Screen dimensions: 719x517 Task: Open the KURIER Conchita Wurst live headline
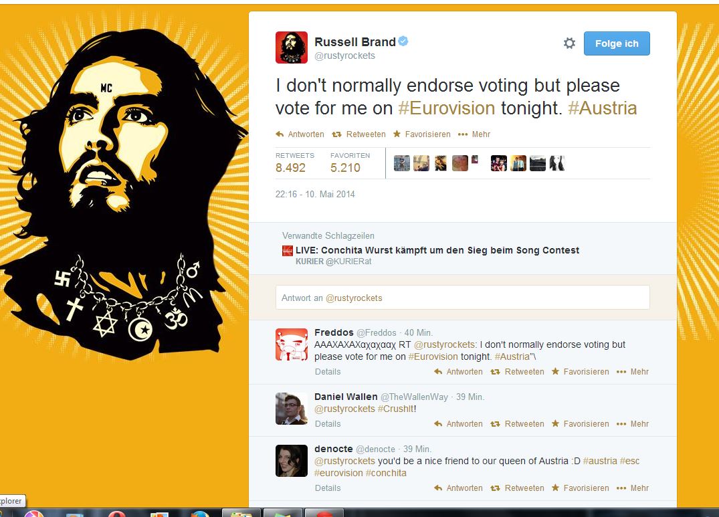point(437,250)
